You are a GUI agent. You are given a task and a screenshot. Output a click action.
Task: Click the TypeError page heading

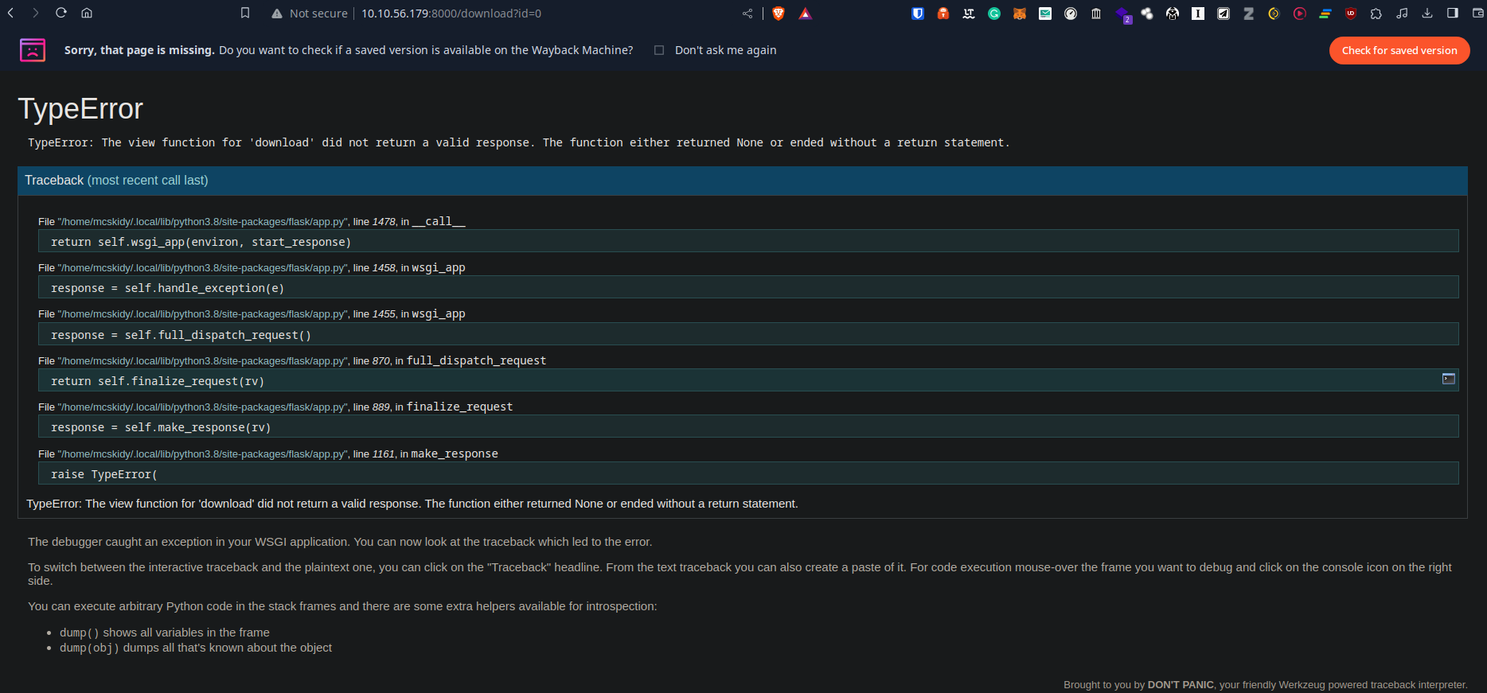80,109
